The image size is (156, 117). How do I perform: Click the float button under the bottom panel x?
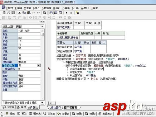pos(2,115)
